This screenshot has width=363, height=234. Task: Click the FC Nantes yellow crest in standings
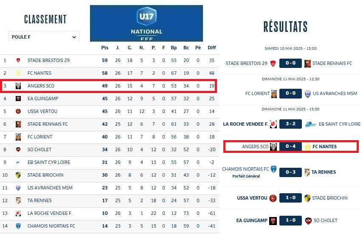point(18,73)
